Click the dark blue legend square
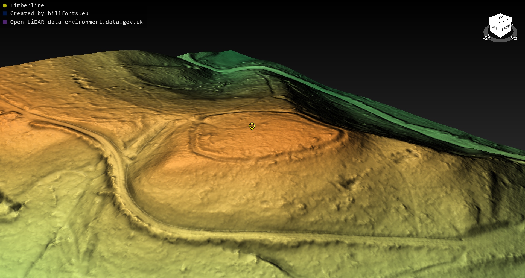Image resolution: width=525 pixels, height=278 pixels. pyautogui.click(x=5, y=13)
